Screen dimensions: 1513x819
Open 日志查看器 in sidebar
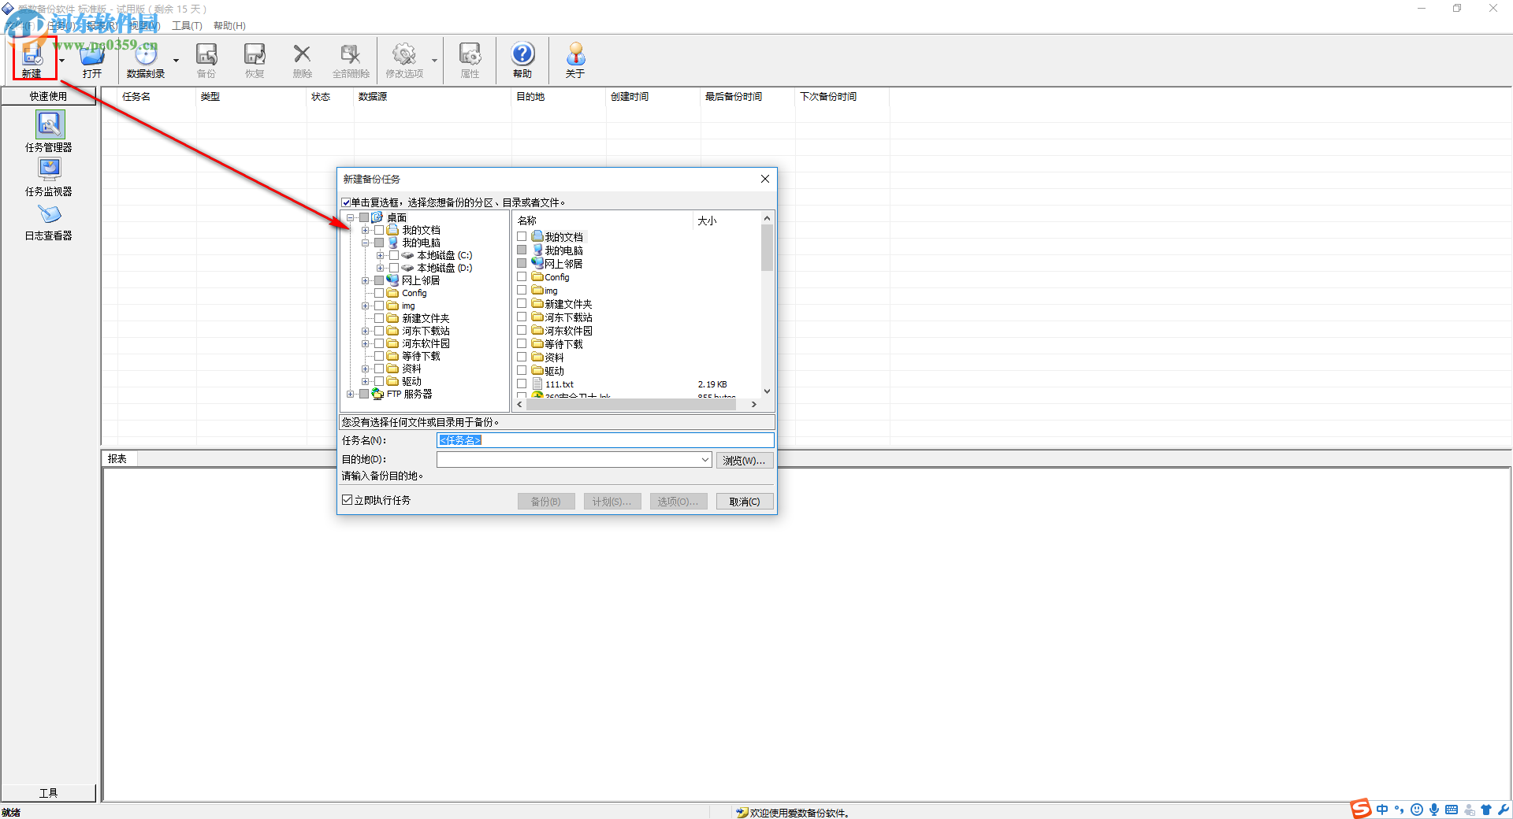(x=49, y=220)
